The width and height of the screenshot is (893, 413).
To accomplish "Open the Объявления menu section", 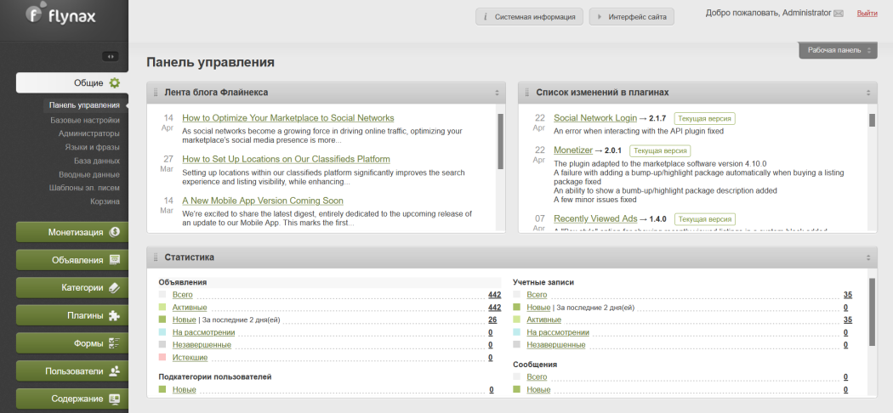I will click(x=72, y=260).
